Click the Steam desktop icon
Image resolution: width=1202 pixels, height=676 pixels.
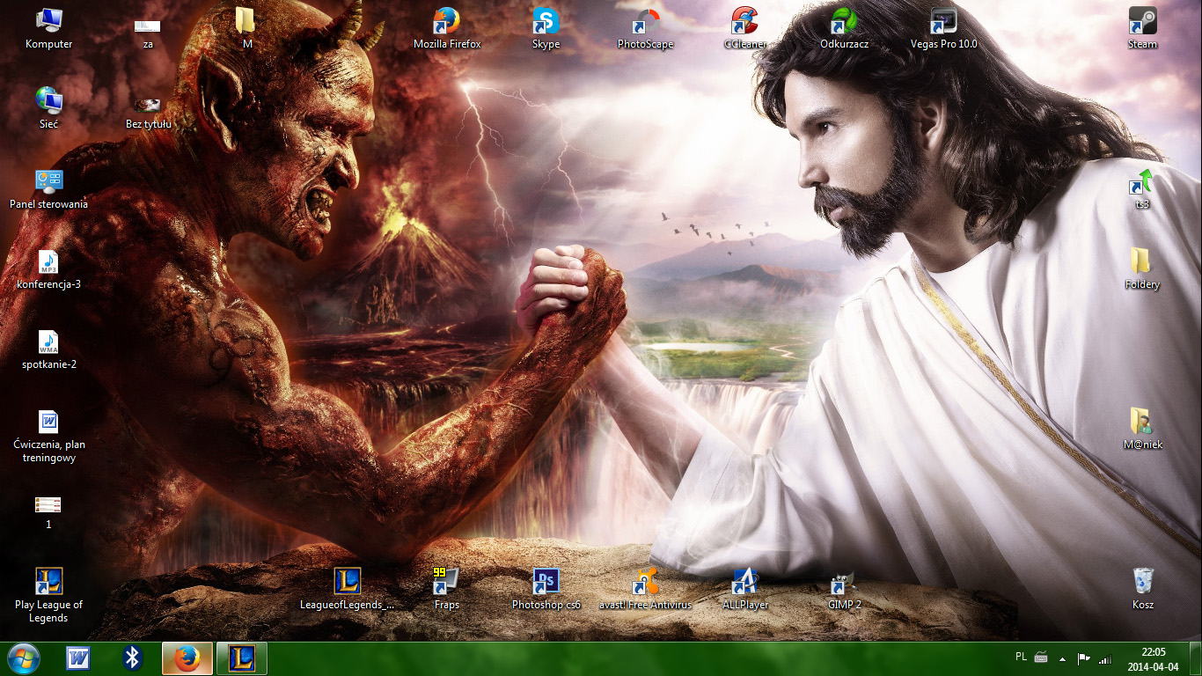click(1142, 27)
